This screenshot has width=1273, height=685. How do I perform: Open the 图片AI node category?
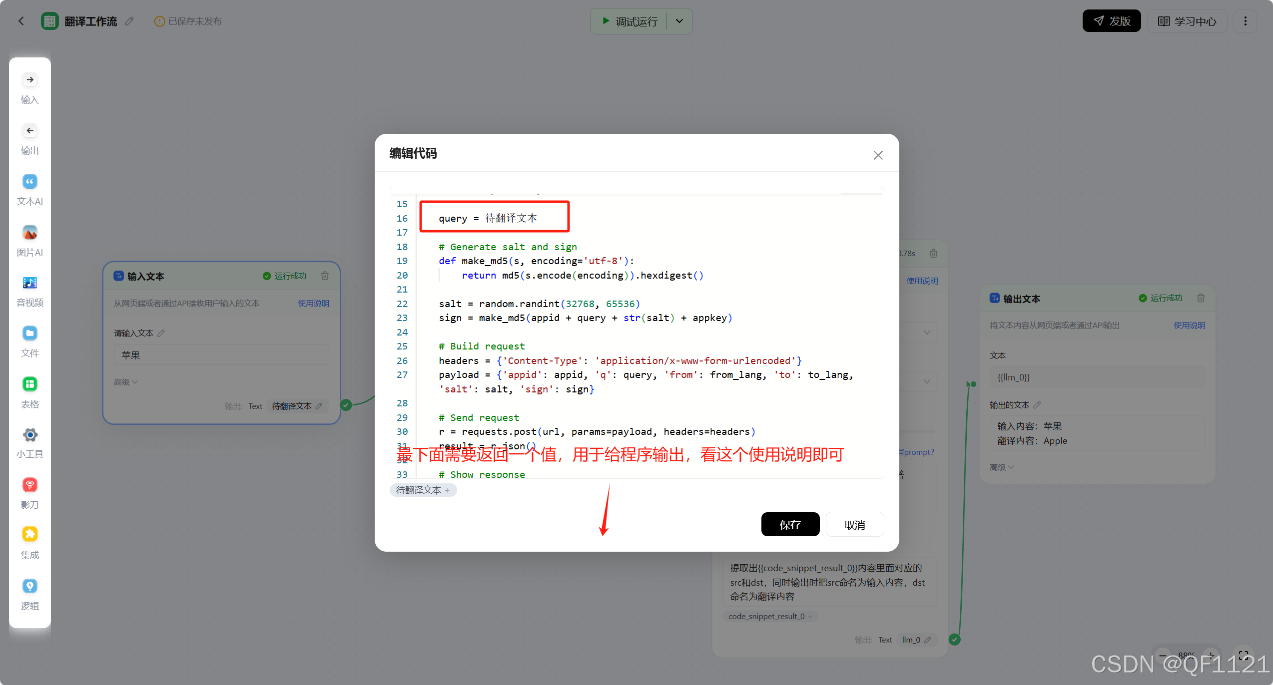tap(30, 233)
